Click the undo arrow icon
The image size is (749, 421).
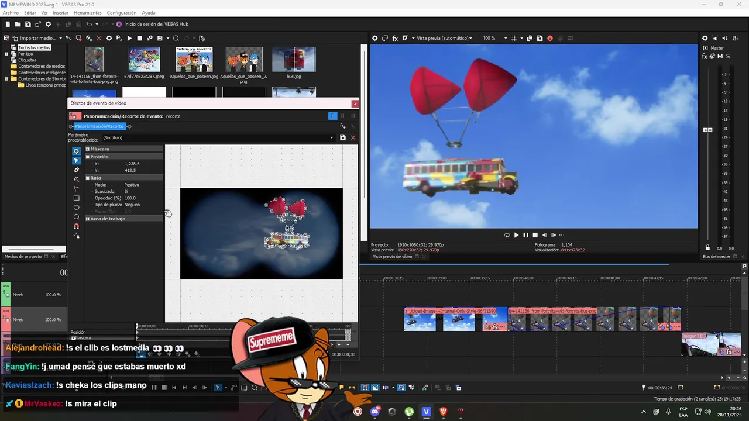coord(89,24)
